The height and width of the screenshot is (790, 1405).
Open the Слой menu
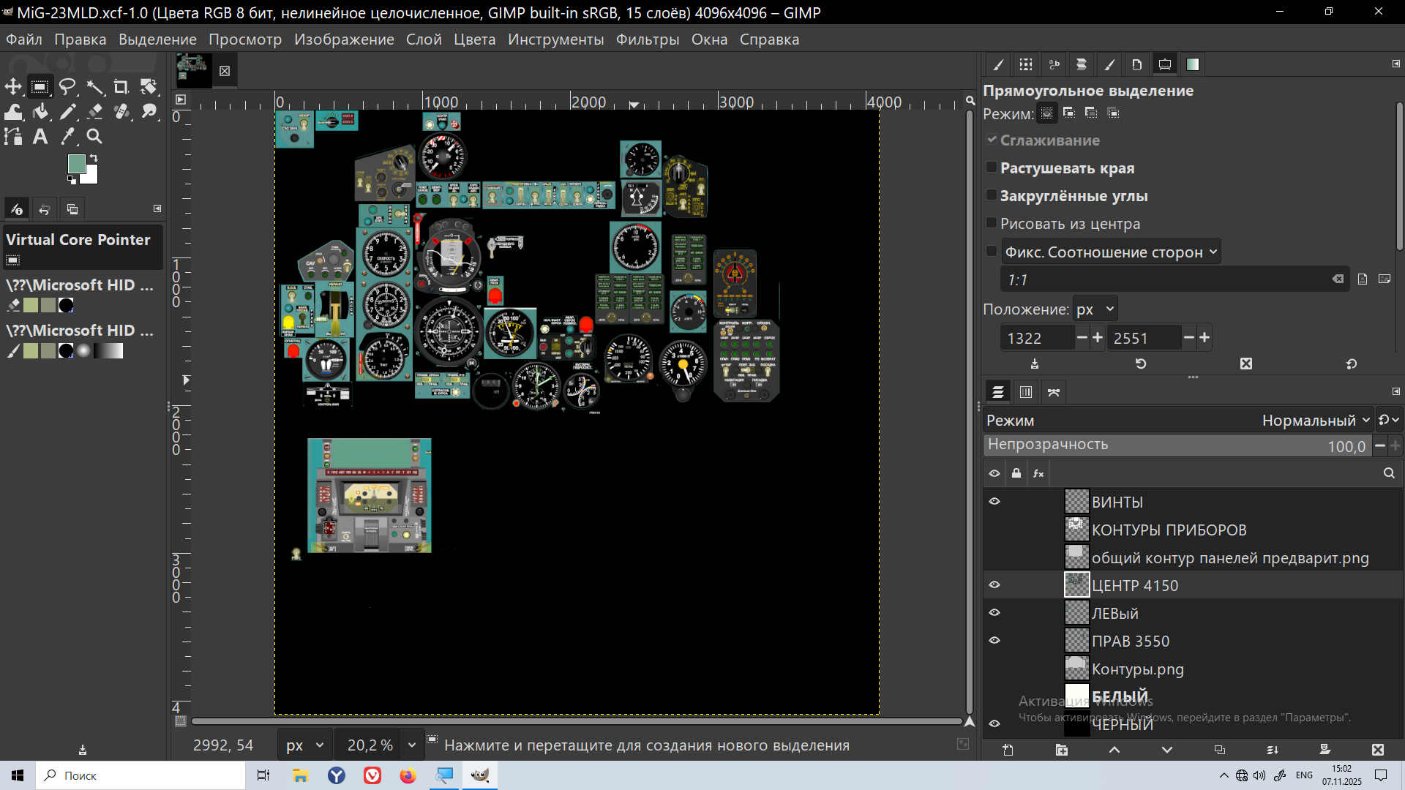coord(424,39)
